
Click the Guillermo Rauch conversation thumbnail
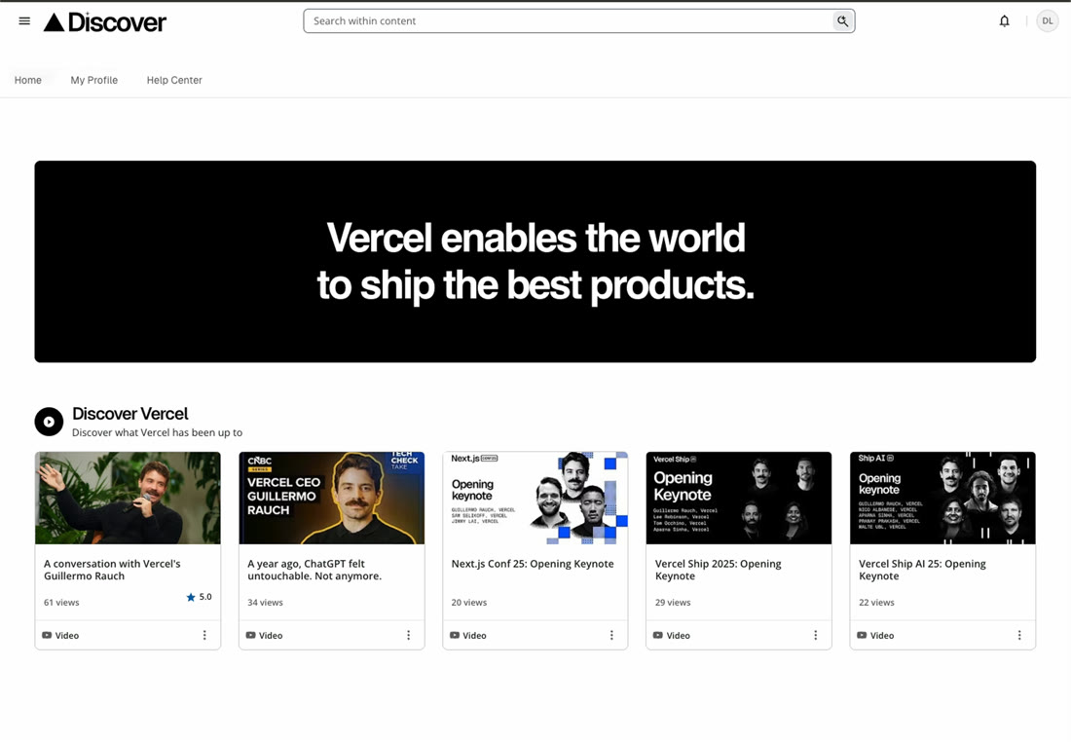[128, 499]
